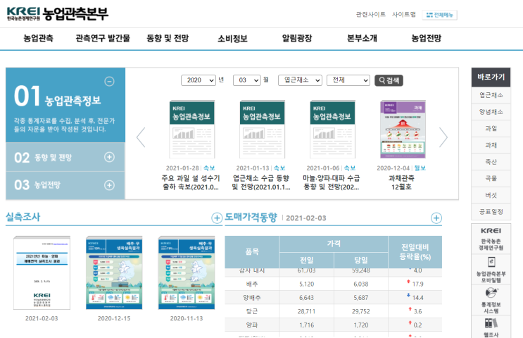Open 과일 in the 바로가기 sidebar
The width and height of the screenshot is (523, 338).
point(491,128)
